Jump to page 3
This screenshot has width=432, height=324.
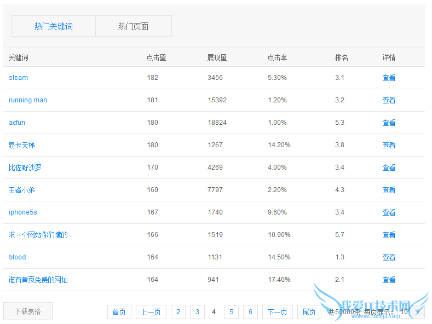coord(197,312)
